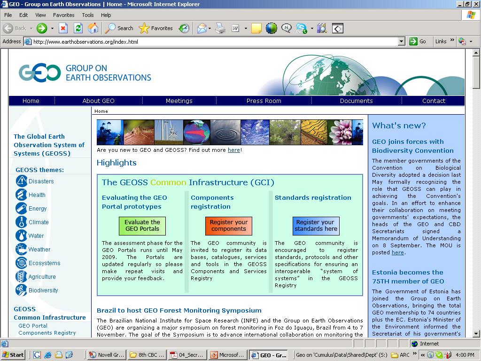
Task: Click the Go button beside address bar
Action: [x=418, y=41]
